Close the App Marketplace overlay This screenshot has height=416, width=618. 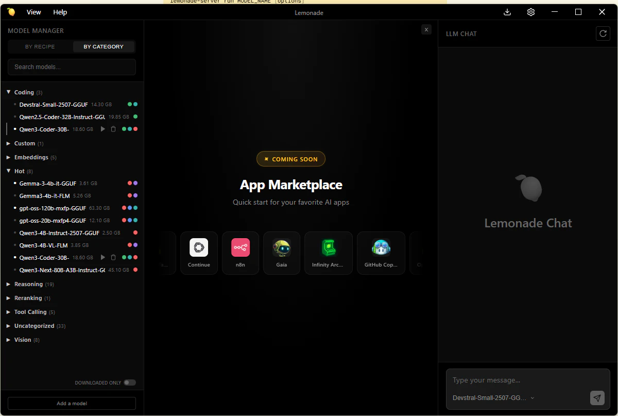tap(426, 29)
